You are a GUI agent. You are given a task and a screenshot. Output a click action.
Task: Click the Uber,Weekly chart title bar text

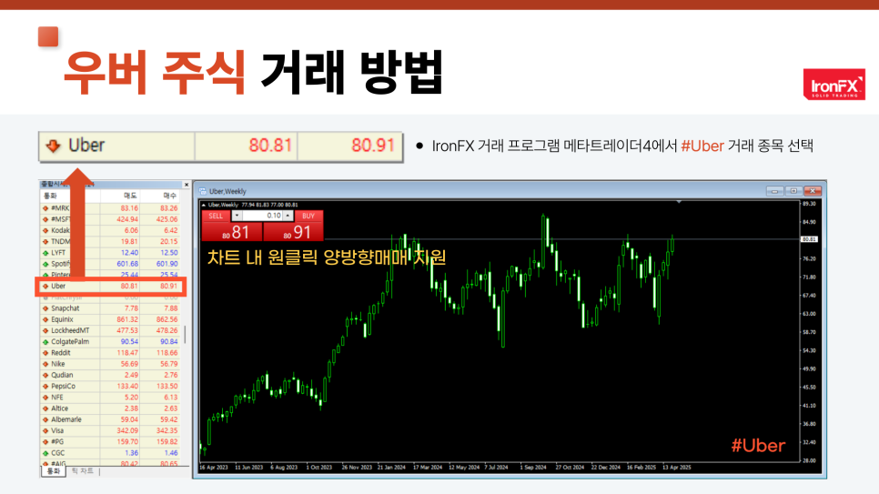[x=227, y=191]
